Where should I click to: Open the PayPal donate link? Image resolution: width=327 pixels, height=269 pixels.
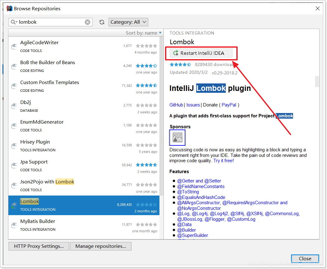(229, 105)
